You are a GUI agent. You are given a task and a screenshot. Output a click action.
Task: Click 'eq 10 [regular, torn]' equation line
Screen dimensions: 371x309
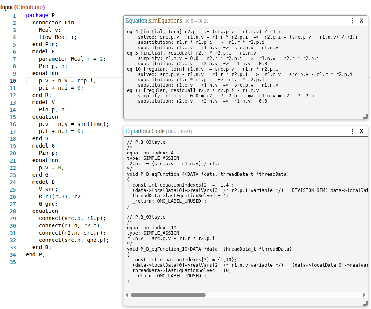[202, 69]
